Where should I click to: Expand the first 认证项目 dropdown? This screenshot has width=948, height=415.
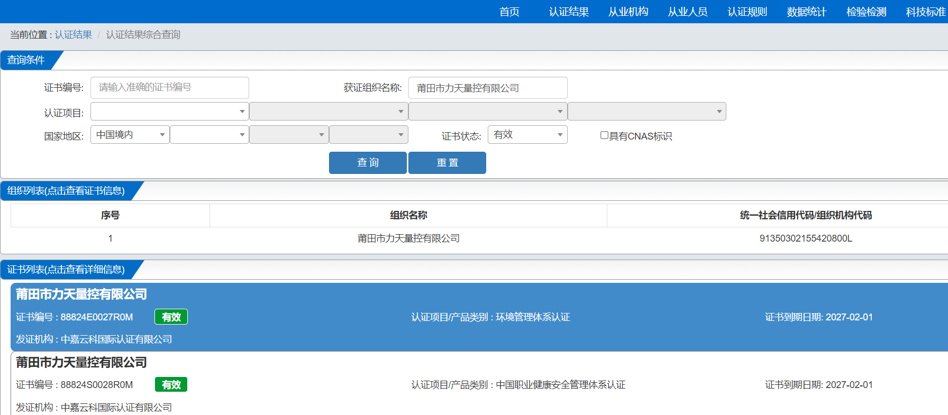pyautogui.click(x=170, y=112)
